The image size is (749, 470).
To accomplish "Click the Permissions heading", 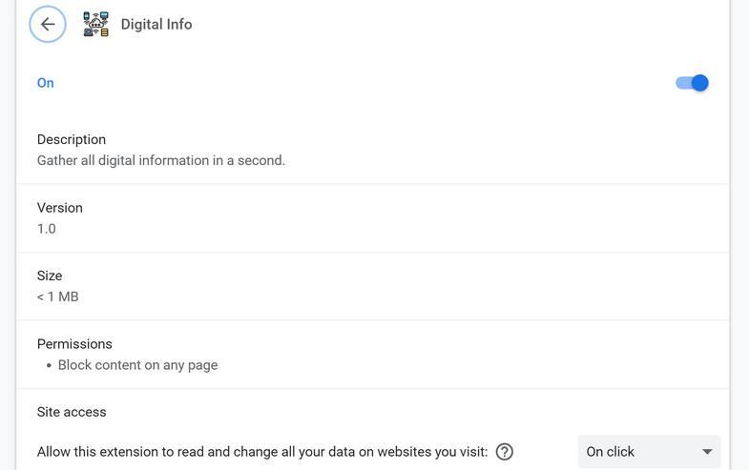I will (x=74, y=344).
